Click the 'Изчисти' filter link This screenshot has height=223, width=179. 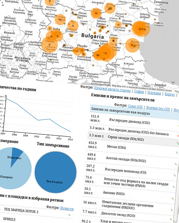click(x=67, y=209)
